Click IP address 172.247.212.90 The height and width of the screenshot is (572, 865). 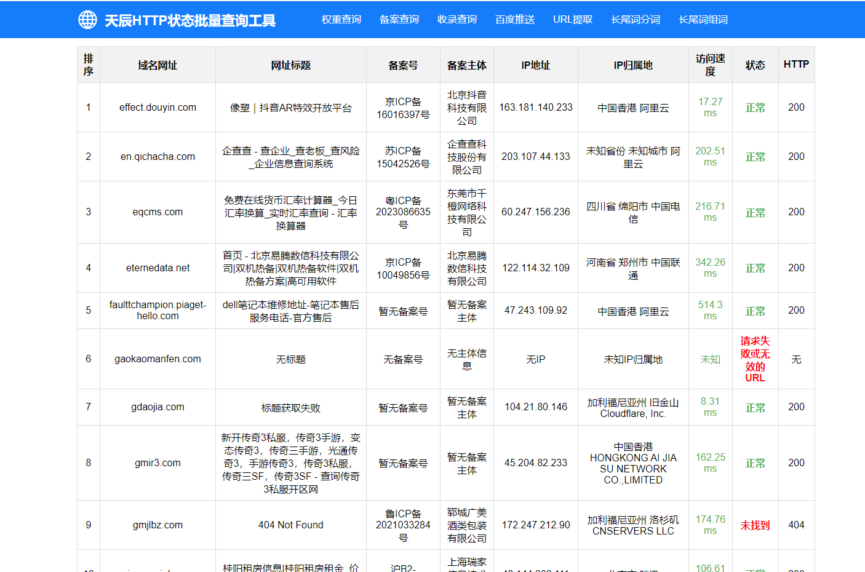click(x=536, y=525)
